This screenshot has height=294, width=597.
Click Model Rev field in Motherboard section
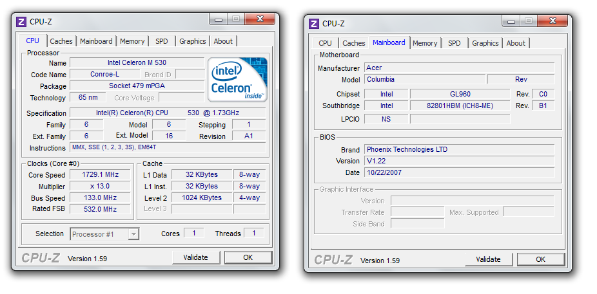[521, 79]
